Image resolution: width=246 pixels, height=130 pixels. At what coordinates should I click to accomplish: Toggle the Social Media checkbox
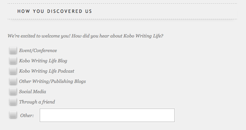[13, 92]
